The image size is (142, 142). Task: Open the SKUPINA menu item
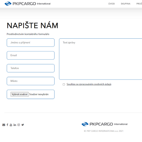pyautogui.click(x=126, y=4)
